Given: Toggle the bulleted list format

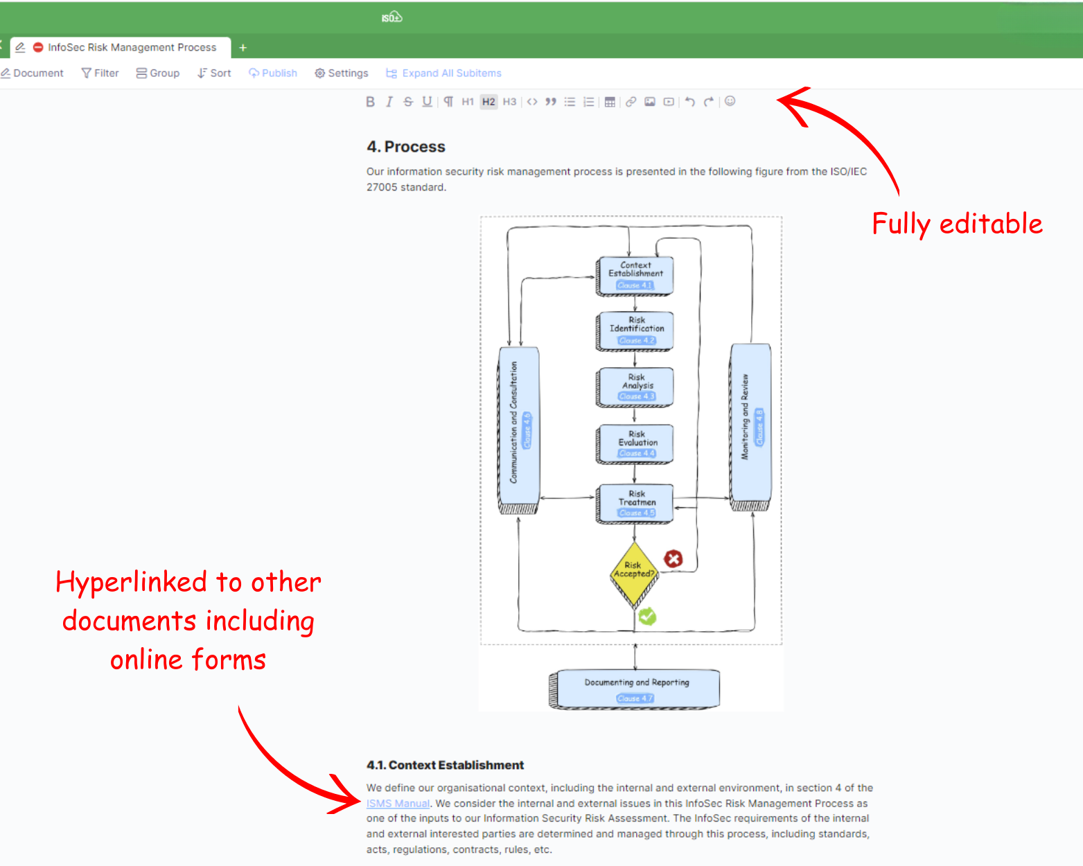Looking at the screenshot, I should (570, 102).
